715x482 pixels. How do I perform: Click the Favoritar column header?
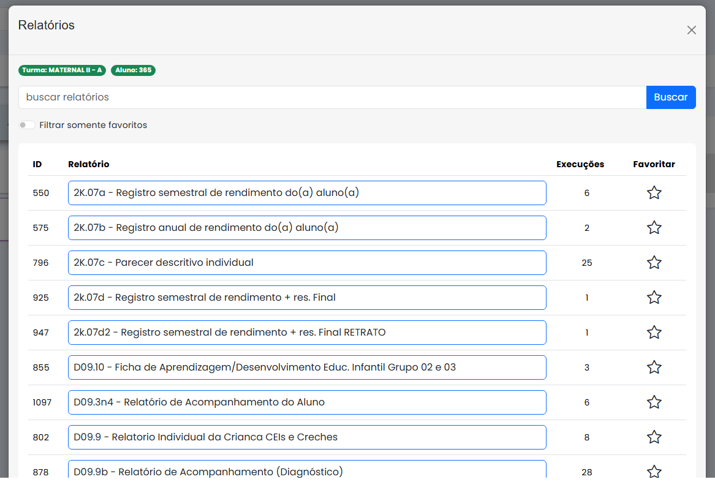(x=654, y=164)
